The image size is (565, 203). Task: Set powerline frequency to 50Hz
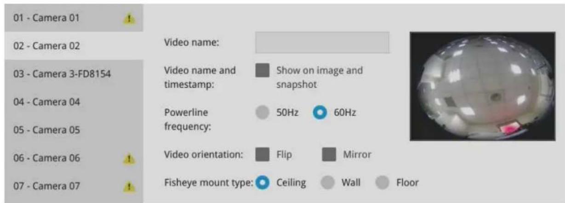click(263, 113)
